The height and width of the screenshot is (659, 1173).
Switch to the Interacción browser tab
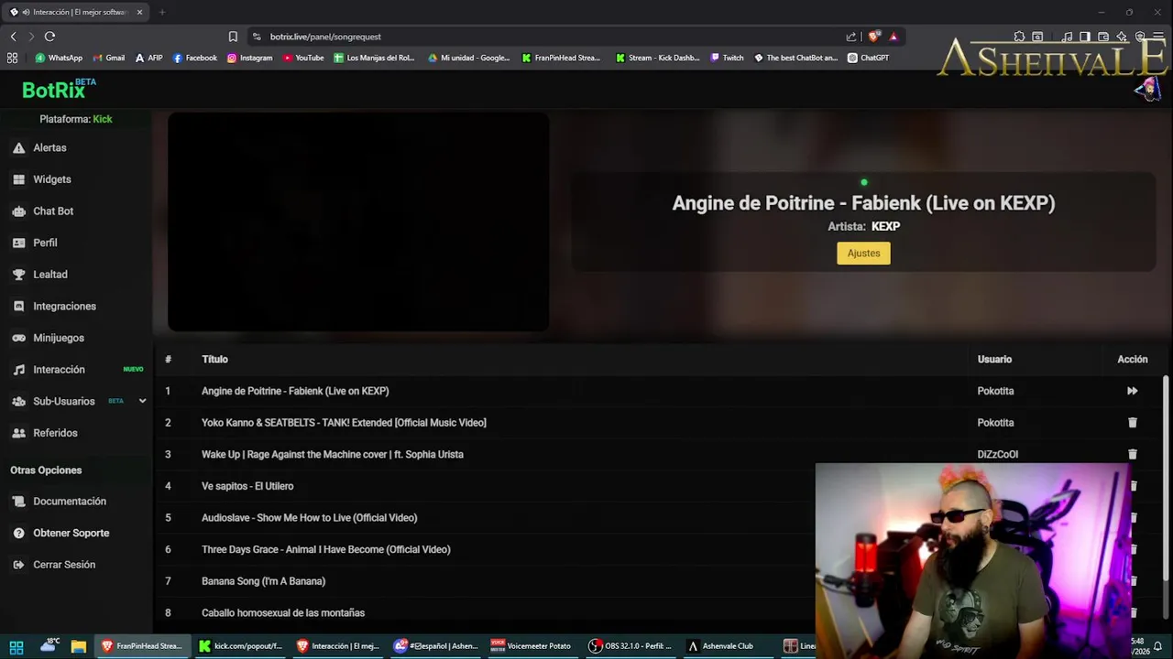click(77, 12)
